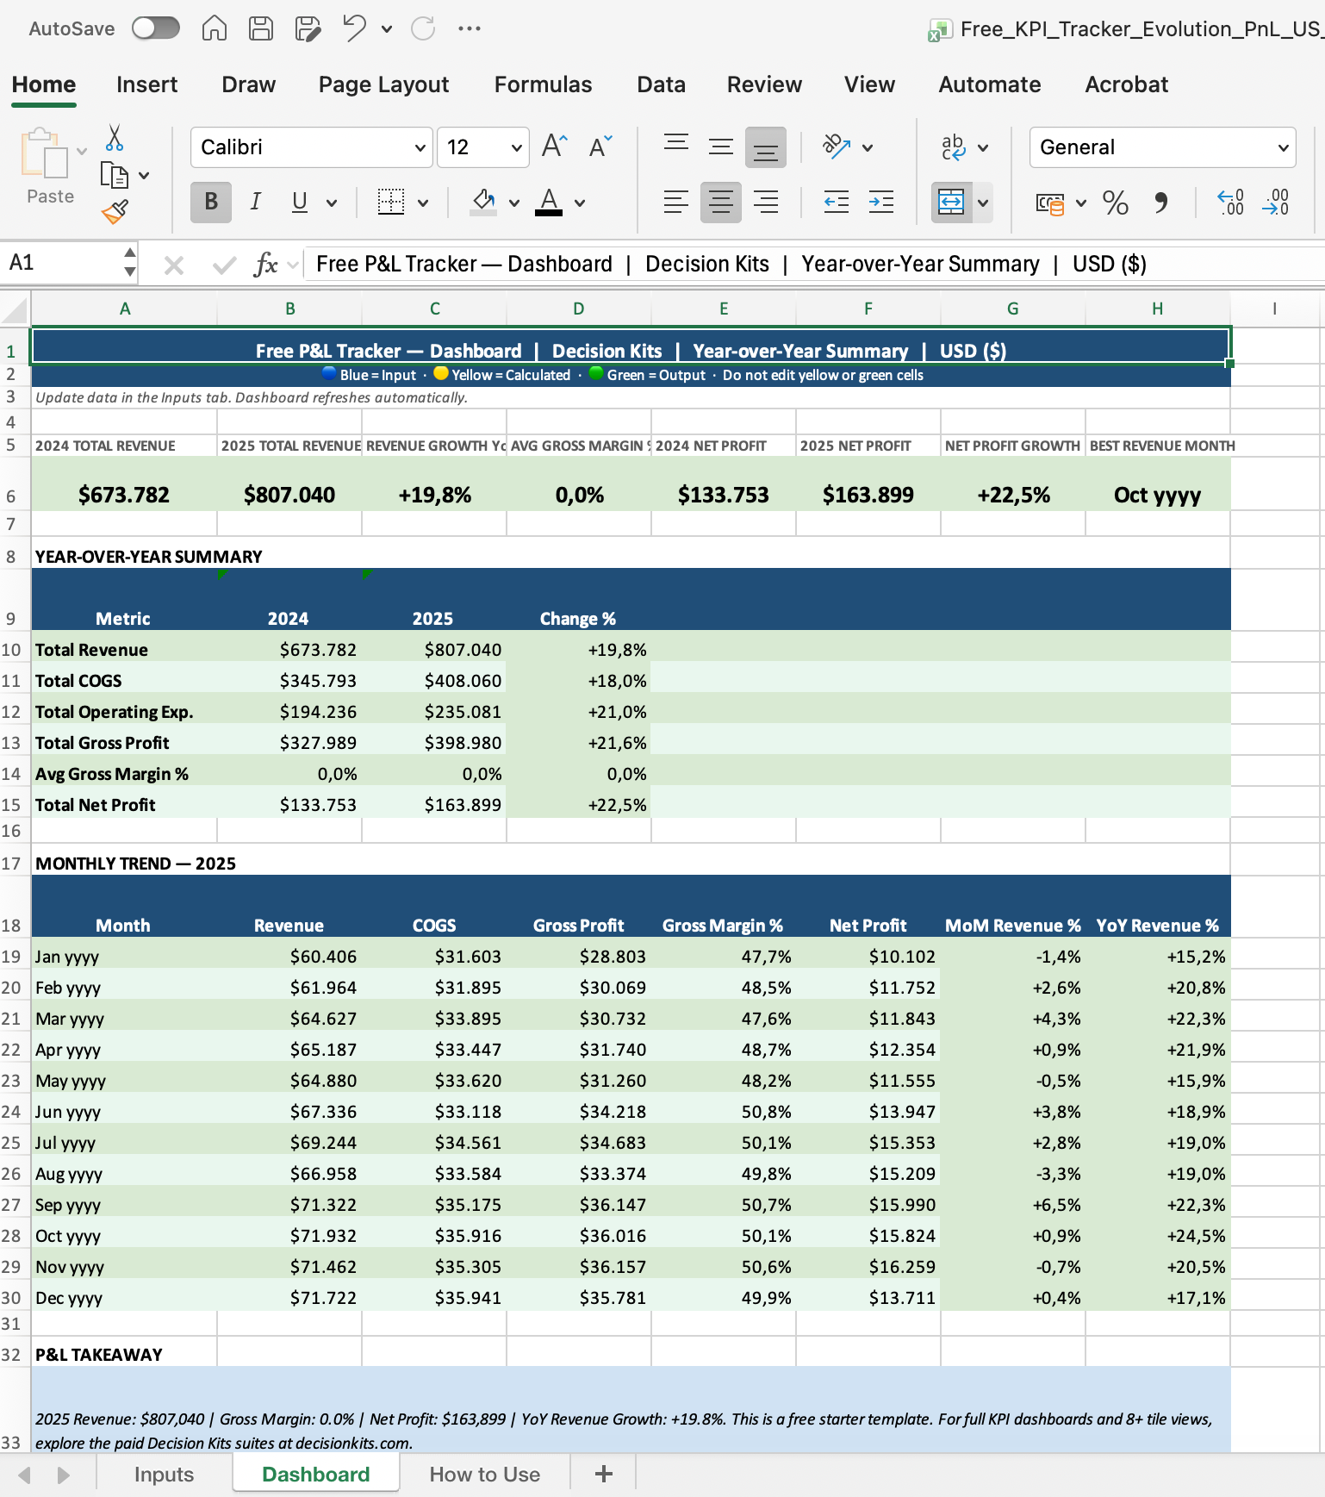Open the Formulas ribbon tab
This screenshot has height=1497, width=1325.
543,84
